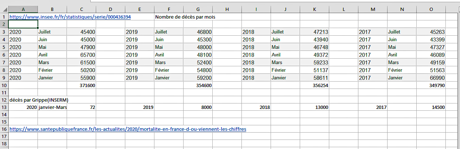Select the 'décès par Grippe(INSERM)' cell
This screenshot has height=149, width=460.
[x=39, y=100]
